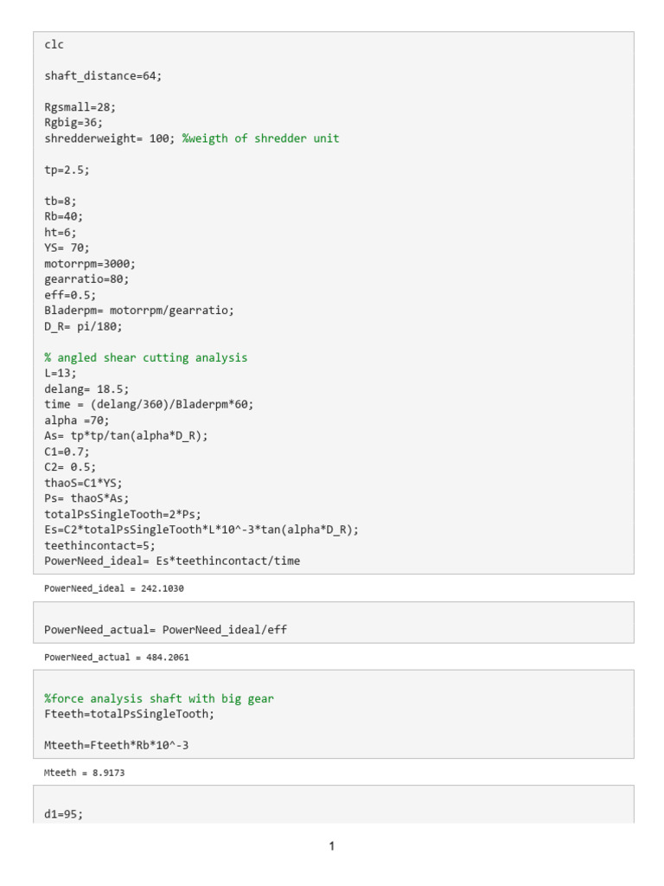
Task: Click the tp=2.5 line
Action: point(67,170)
